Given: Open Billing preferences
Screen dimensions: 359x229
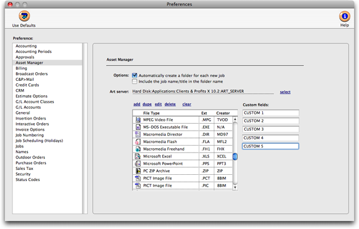Looking at the screenshot, I should click(47, 68).
